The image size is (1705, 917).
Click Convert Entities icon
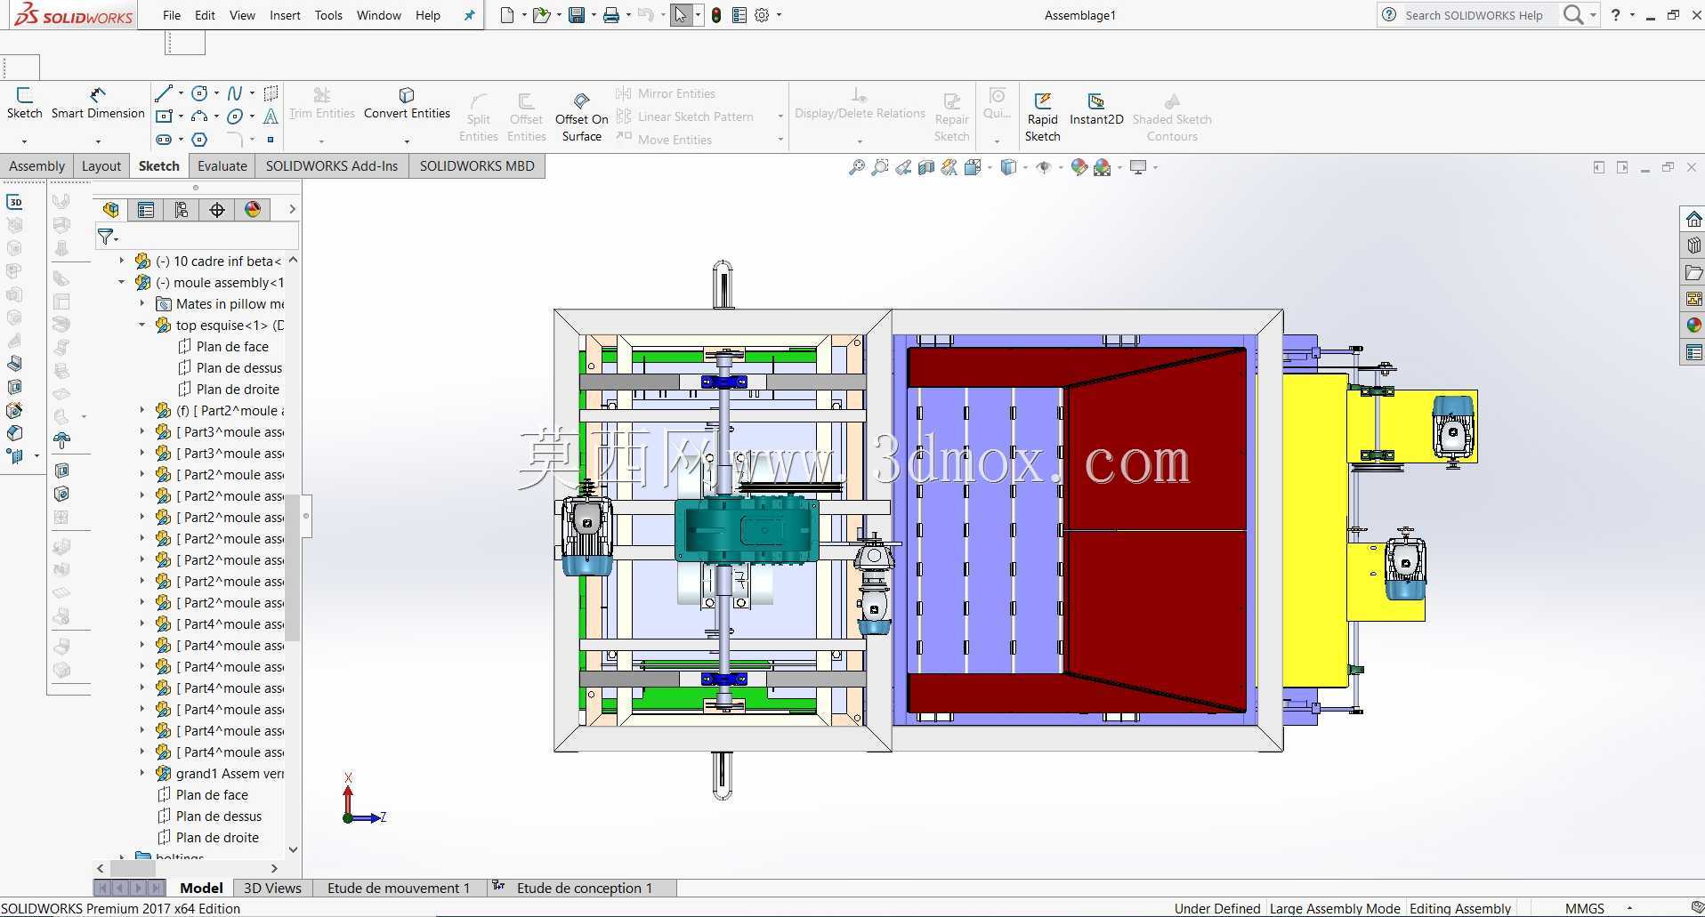407,95
